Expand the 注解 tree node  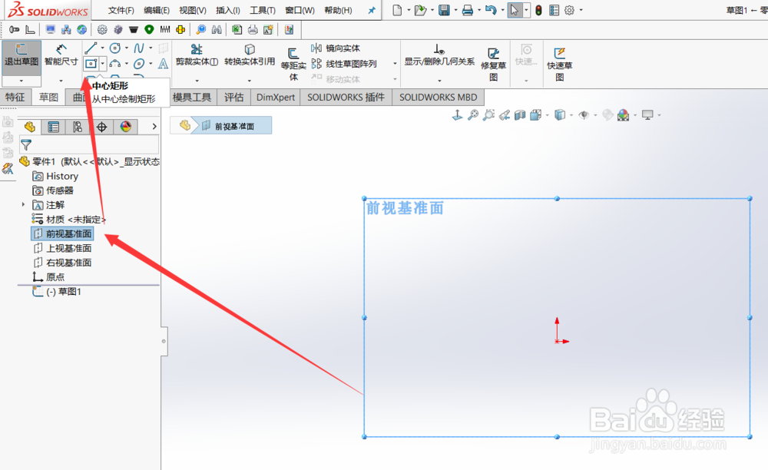click(x=23, y=205)
